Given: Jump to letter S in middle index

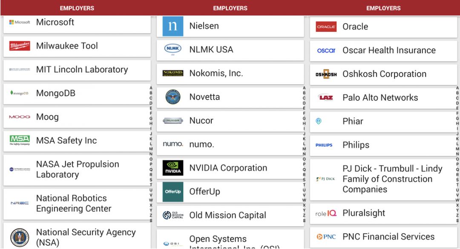Looking at the screenshot, I should pos(304,180).
